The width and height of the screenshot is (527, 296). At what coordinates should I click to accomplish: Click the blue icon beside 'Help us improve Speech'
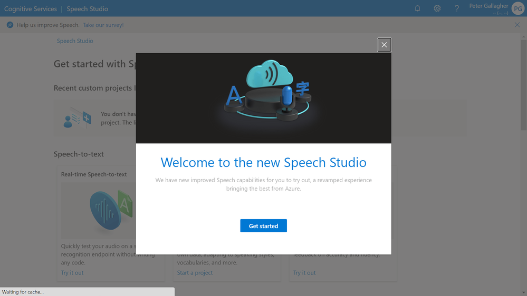pyautogui.click(x=9, y=25)
